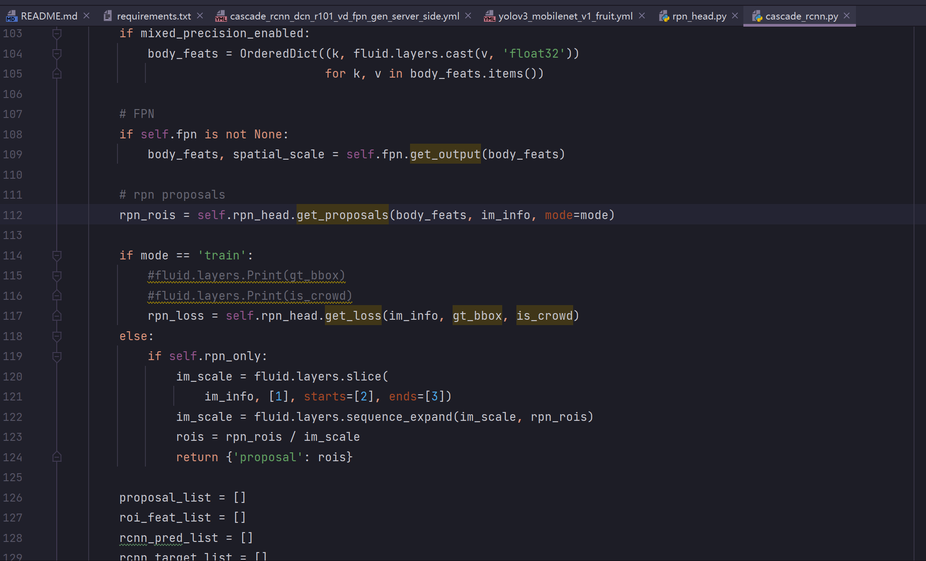Screen dimensions: 926x561
Task: Close the README.md tab
Action: pyautogui.click(x=86, y=16)
